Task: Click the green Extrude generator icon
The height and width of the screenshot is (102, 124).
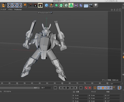Action: click(61, 5)
